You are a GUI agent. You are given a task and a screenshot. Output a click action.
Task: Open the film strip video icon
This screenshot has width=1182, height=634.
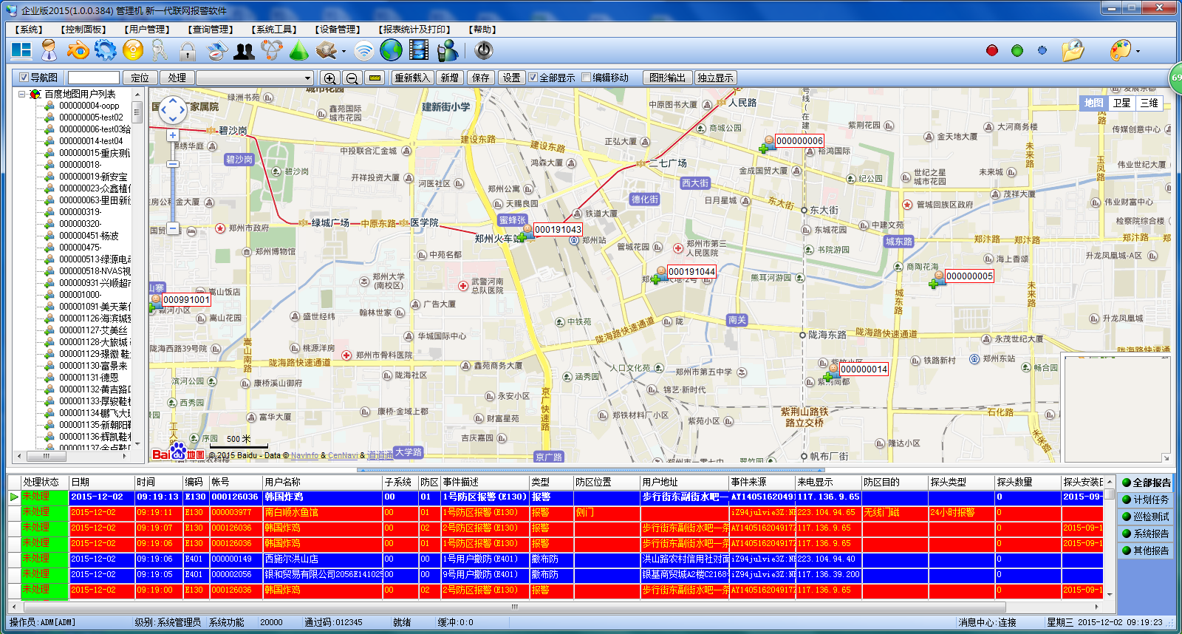pos(419,50)
